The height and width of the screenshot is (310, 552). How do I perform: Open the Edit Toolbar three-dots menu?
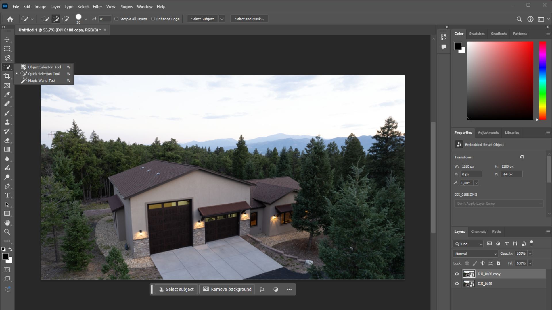pos(7,241)
